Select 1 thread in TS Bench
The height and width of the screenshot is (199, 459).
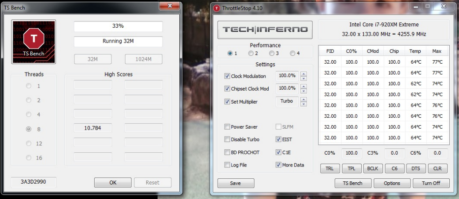29,86
